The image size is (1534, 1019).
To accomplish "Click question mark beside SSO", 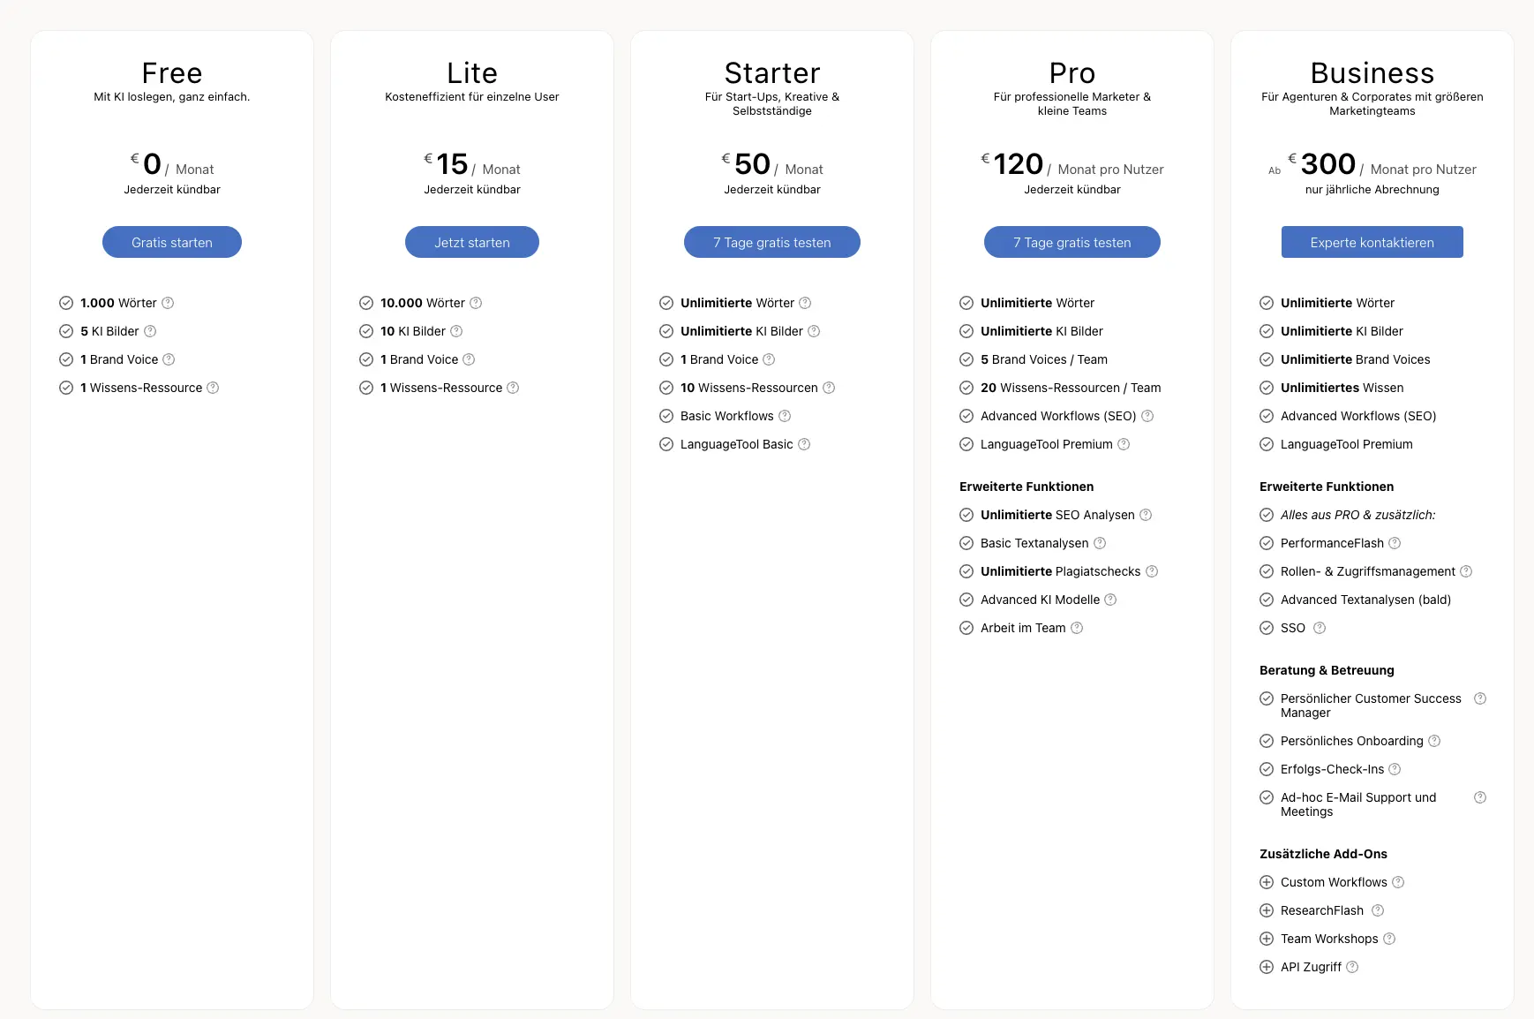I will (x=1320, y=628).
